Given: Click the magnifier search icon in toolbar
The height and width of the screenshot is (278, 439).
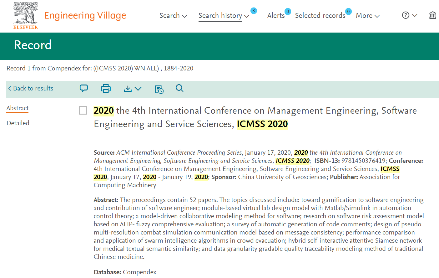Looking at the screenshot, I should pyautogui.click(x=179, y=88).
